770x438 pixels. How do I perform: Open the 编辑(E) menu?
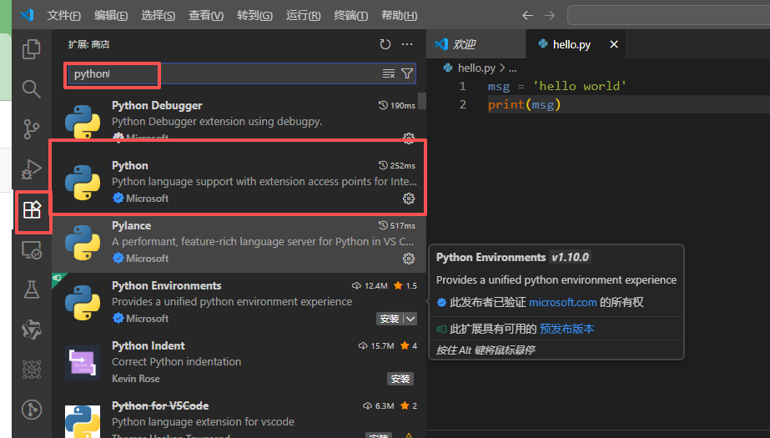click(111, 15)
